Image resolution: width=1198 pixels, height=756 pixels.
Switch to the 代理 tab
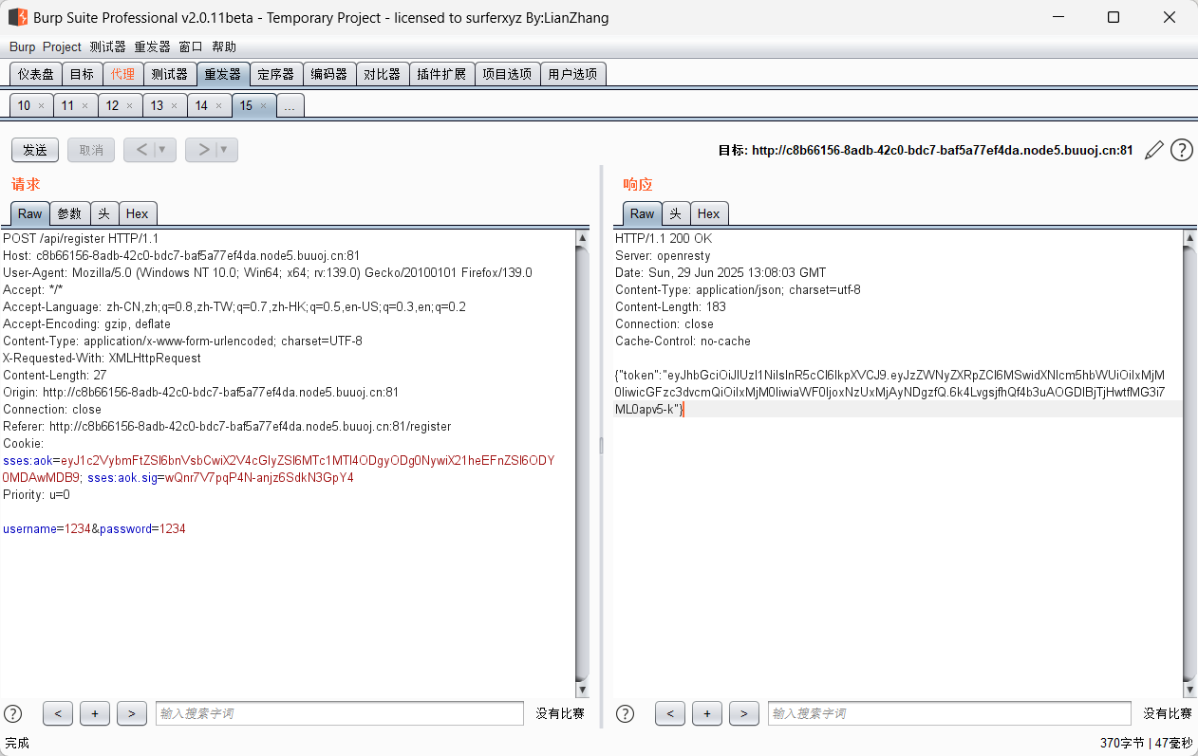(x=122, y=74)
